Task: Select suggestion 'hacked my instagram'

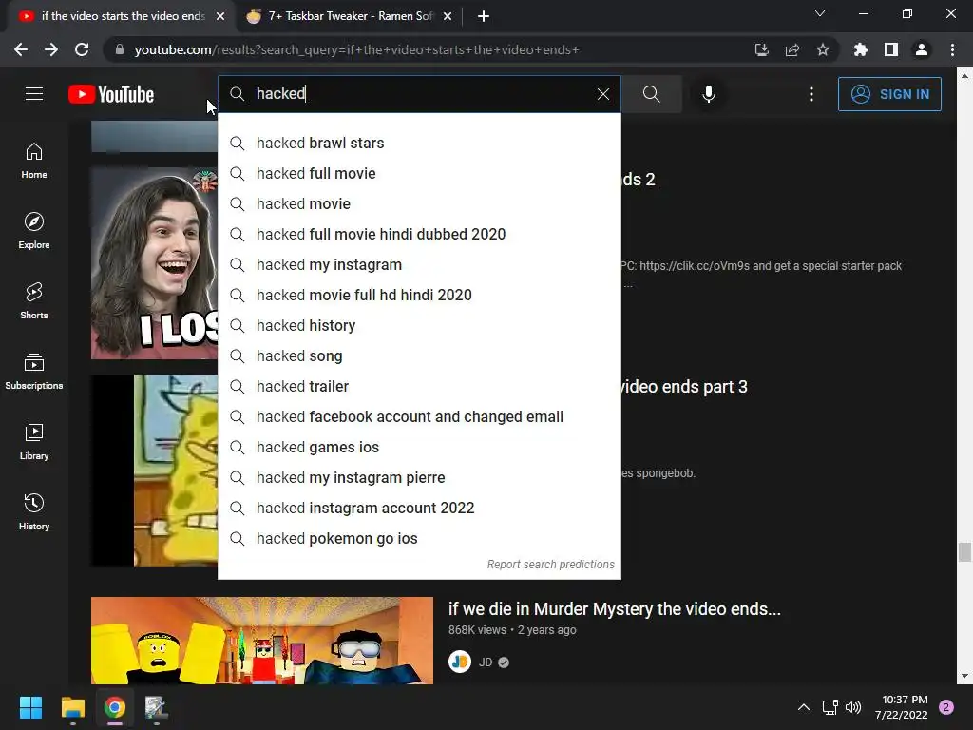Action: [419, 264]
